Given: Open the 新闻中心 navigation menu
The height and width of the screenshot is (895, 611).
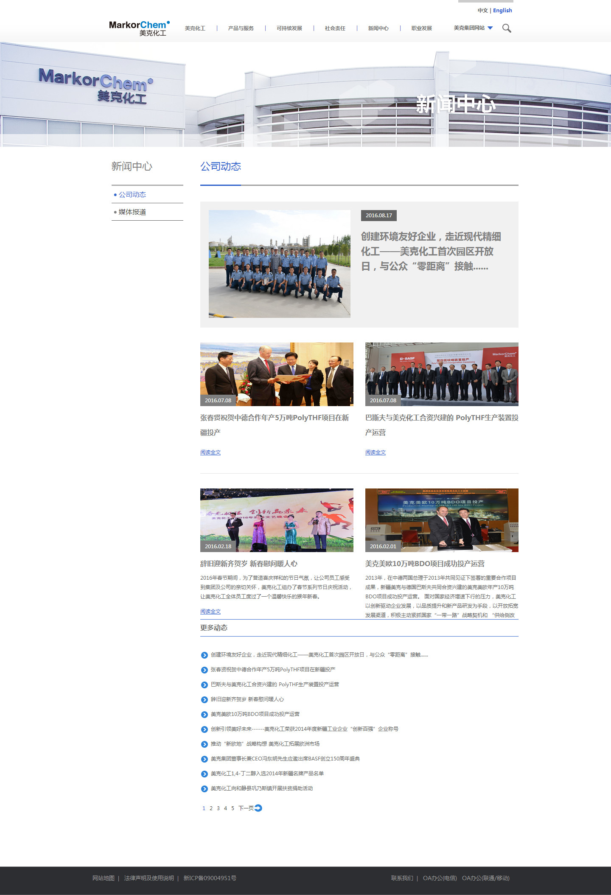Looking at the screenshot, I should [378, 28].
